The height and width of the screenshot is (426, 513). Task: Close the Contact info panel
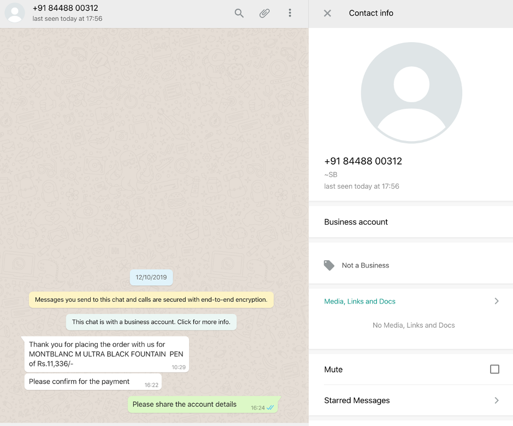pyautogui.click(x=327, y=13)
